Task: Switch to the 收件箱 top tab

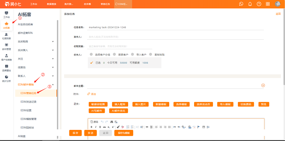Action: 87,4
